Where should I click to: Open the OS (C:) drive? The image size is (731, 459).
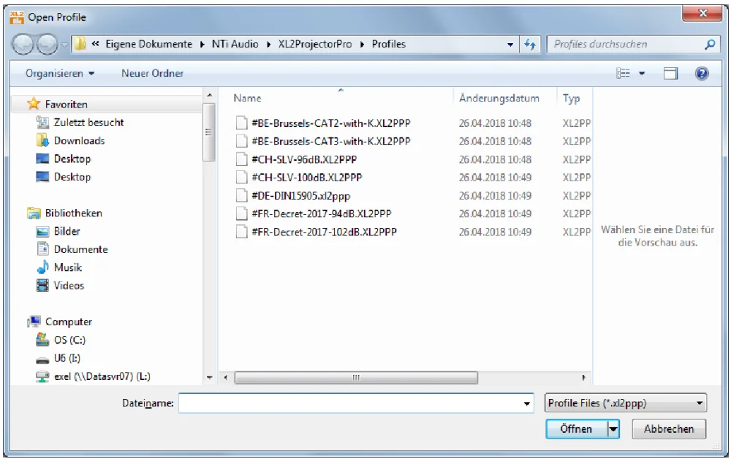(x=70, y=340)
